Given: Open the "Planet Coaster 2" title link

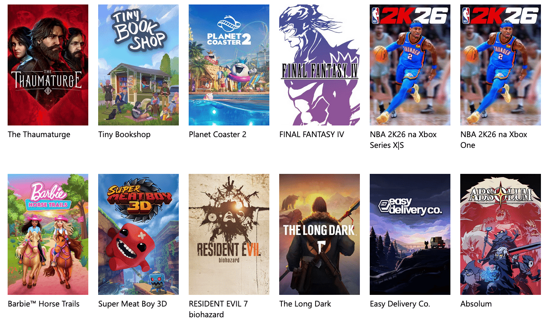Looking at the screenshot, I should (x=218, y=134).
